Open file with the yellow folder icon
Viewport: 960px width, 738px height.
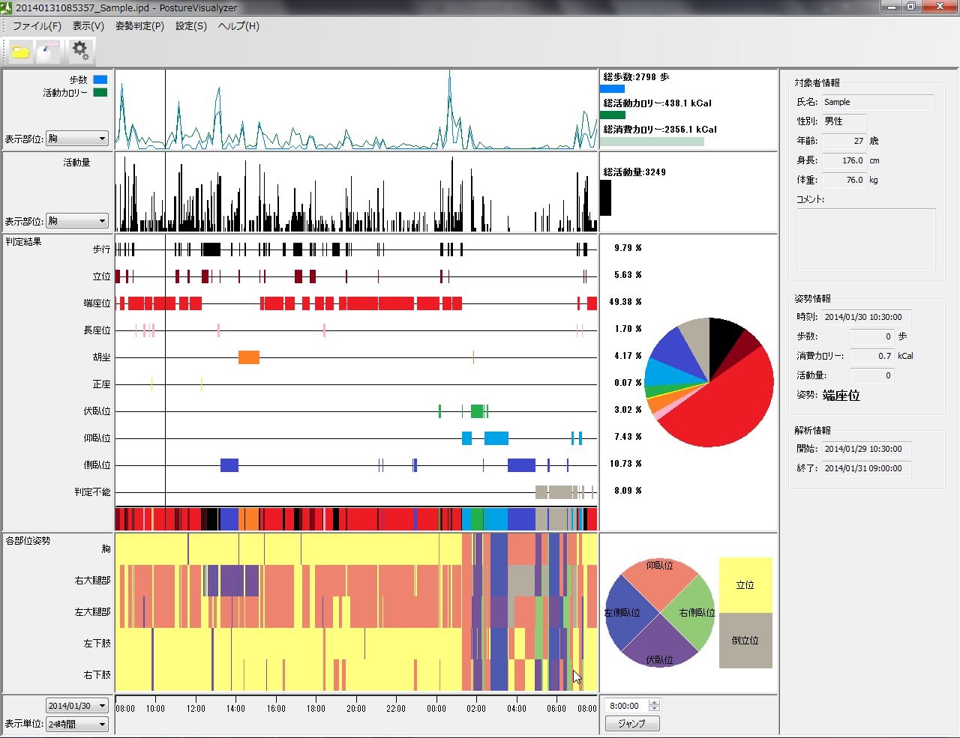click(x=20, y=52)
